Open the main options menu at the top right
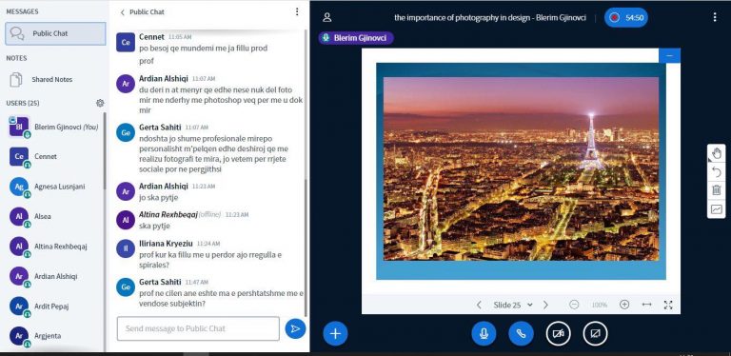 click(x=715, y=17)
